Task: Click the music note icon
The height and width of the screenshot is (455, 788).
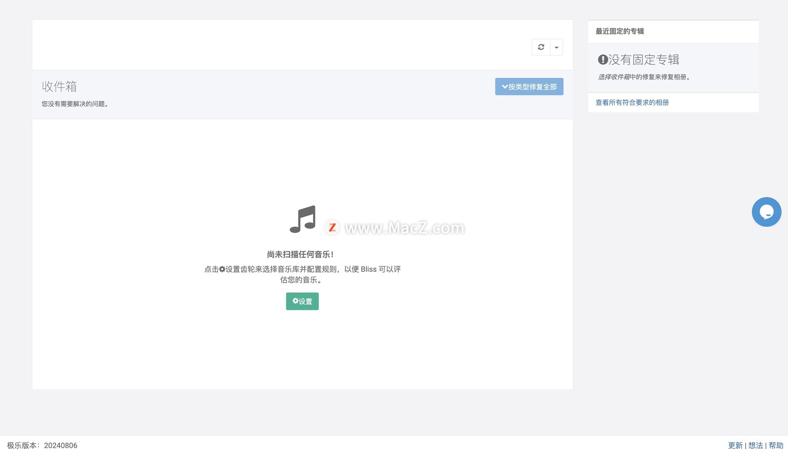Action: pyautogui.click(x=303, y=219)
